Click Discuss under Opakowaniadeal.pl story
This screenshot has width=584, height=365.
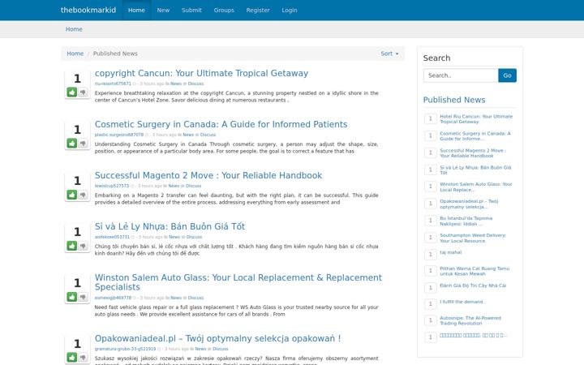[220, 349]
